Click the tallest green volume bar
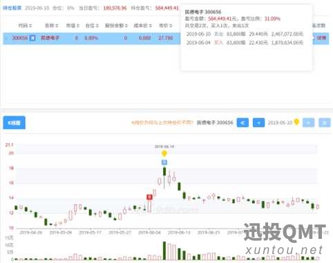 click(164, 251)
